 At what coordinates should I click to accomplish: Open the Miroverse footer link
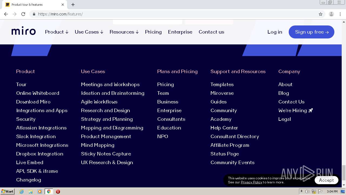[x=222, y=93]
